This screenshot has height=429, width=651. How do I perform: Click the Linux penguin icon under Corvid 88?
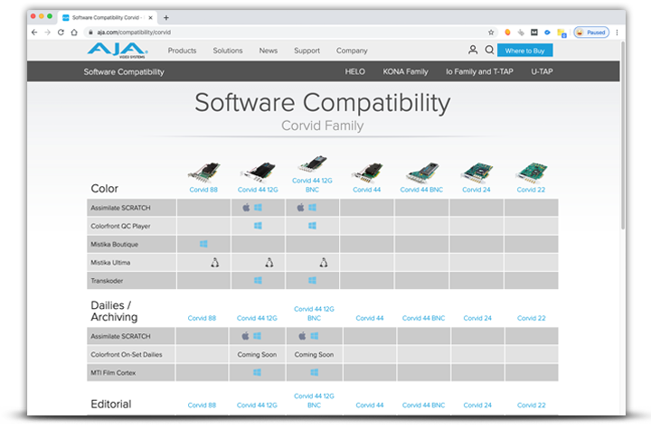(x=215, y=263)
